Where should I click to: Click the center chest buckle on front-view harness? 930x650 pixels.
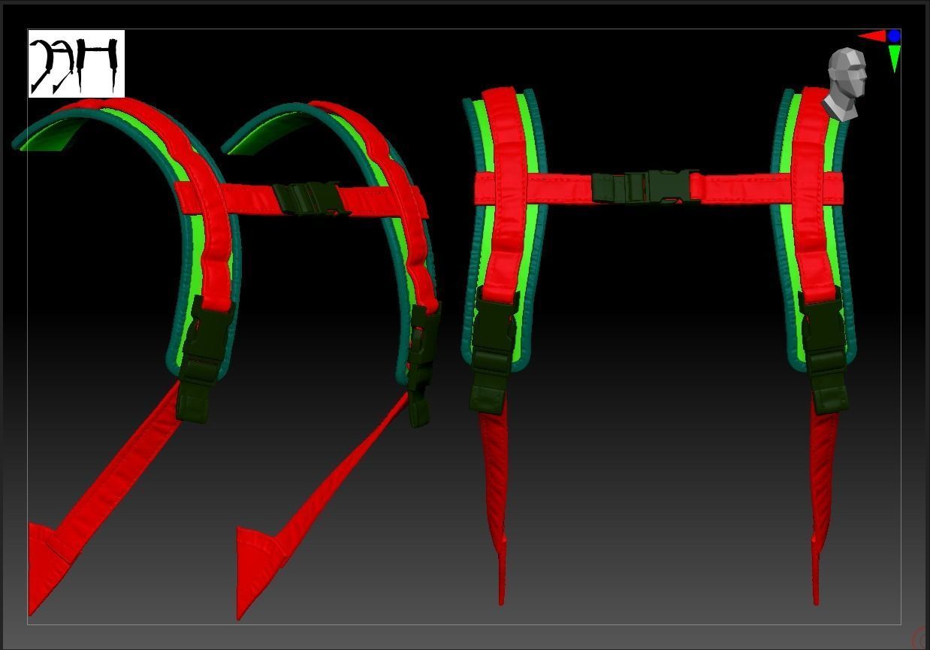point(646,186)
